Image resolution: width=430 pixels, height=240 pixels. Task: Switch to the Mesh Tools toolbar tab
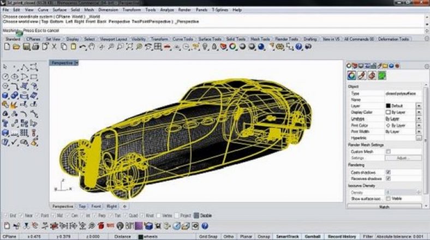coord(260,39)
